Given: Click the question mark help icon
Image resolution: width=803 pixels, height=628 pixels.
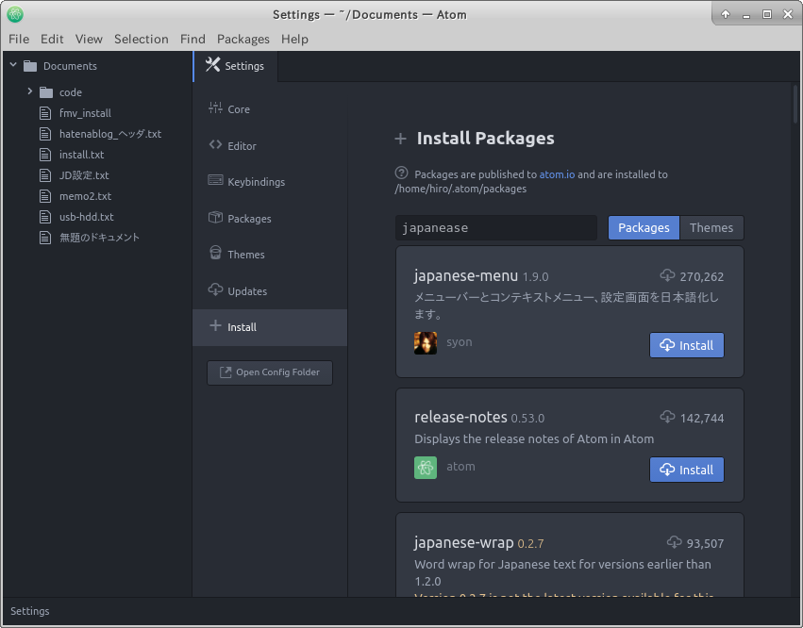Looking at the screenshot, I should (402, 173).
